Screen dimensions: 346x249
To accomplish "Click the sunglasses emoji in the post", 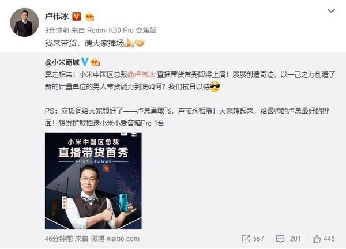I will point(215,86).
